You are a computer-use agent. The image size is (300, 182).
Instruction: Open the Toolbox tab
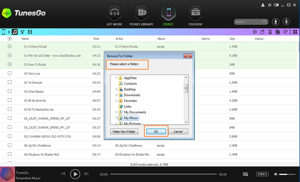195,16
